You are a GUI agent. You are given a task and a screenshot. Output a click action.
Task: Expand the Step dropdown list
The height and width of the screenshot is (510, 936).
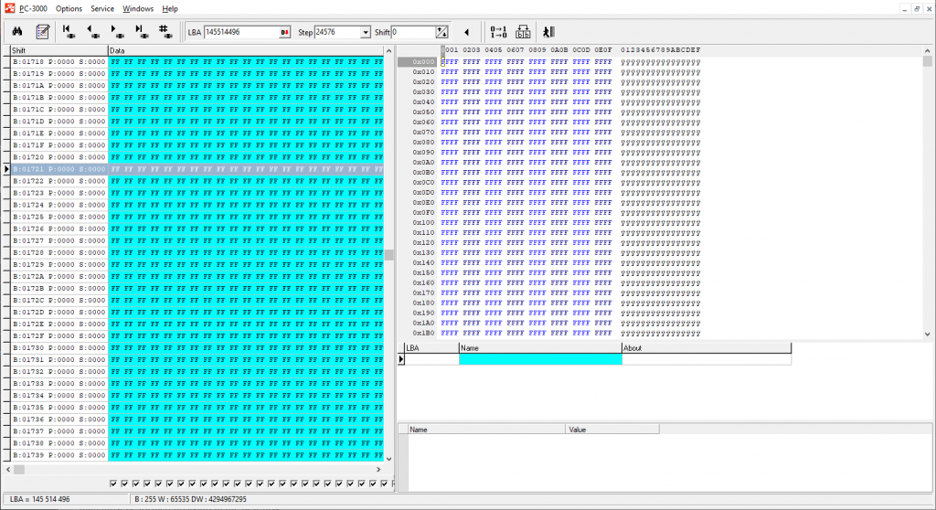point(366,32)
